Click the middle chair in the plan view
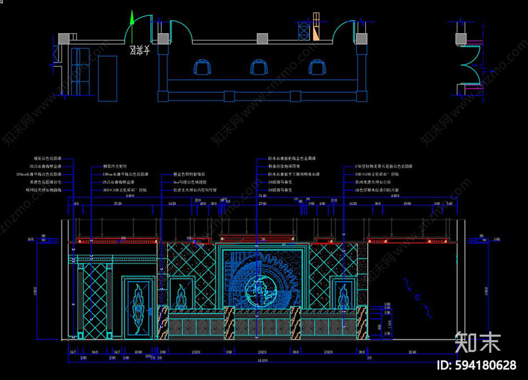The image size is (528, 380). pos(259,67)
